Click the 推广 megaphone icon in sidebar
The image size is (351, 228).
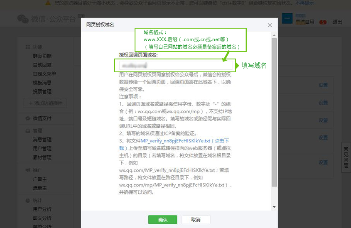28,170
